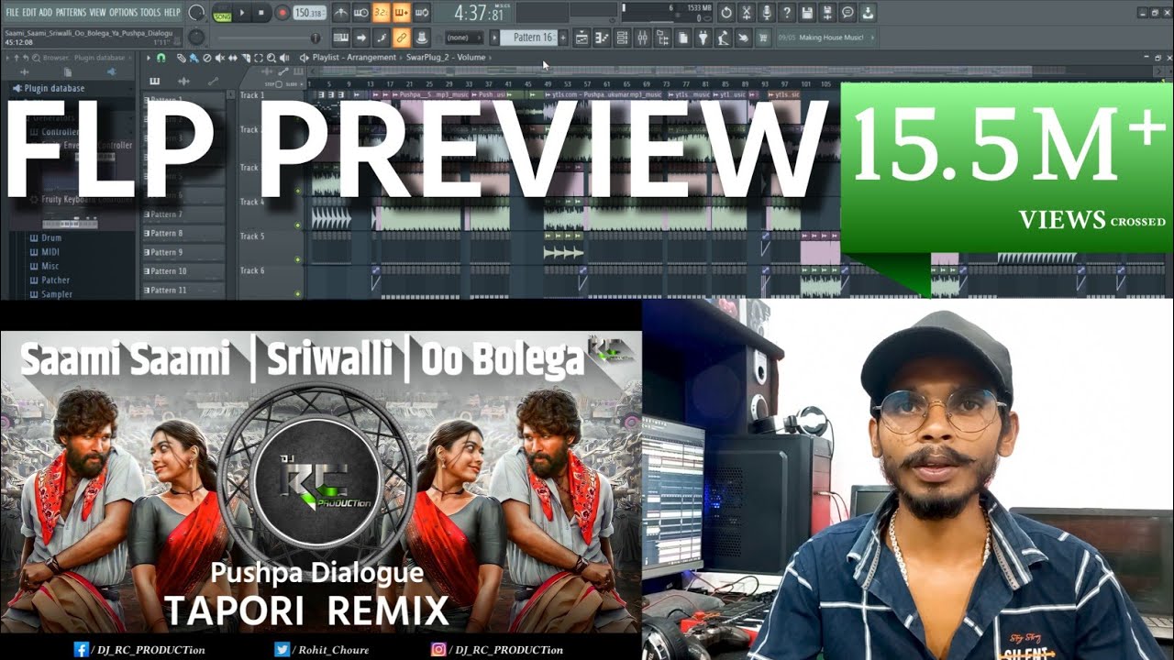Click the question mark help icon
The height and width of the screenshot is (660, 1174).
tap(787, 13)
